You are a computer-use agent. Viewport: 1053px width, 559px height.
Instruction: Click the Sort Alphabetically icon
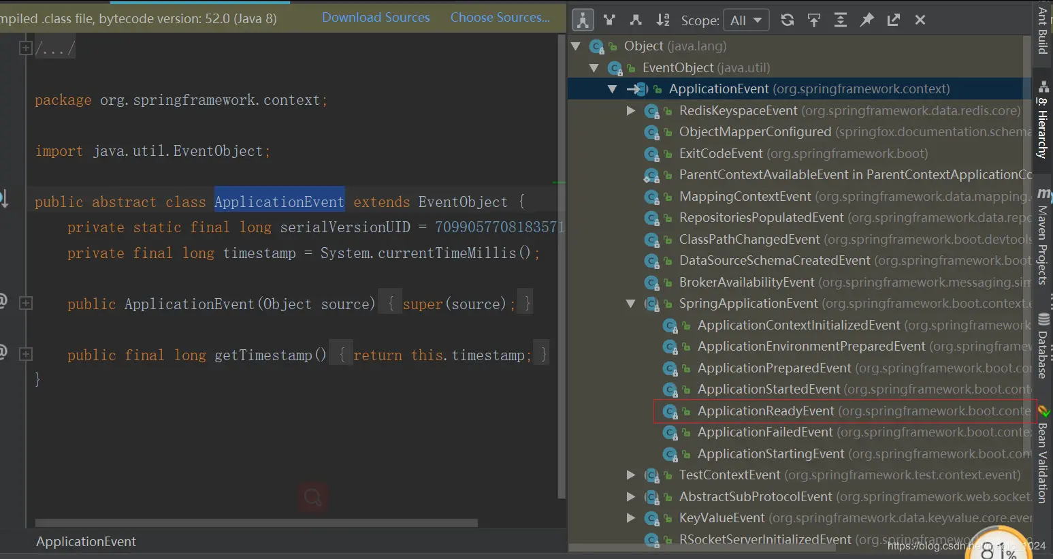[x=662, y=20]
